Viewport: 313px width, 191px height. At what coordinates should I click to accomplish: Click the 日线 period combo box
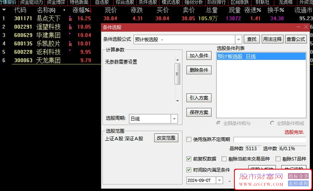[x=153, y=119]
